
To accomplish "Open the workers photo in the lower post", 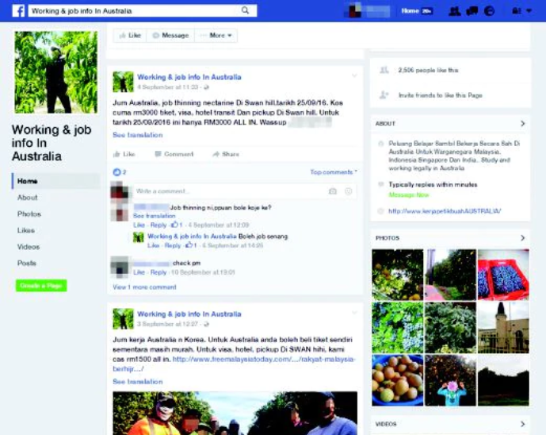I will 235,413.
